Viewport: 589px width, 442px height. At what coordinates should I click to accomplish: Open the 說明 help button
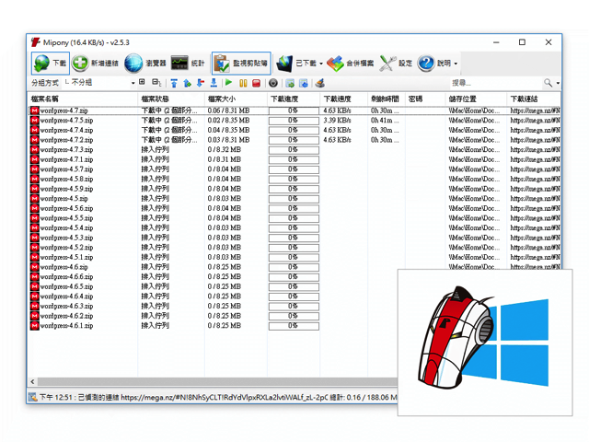pyautogui.click(x=434, y=64)
